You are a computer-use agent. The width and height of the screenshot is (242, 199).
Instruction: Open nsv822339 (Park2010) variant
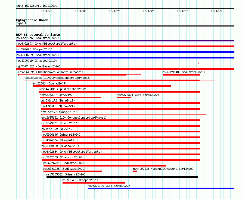click(56, 95)
